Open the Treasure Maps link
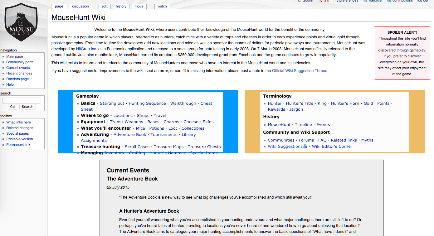 click(169, 147)
